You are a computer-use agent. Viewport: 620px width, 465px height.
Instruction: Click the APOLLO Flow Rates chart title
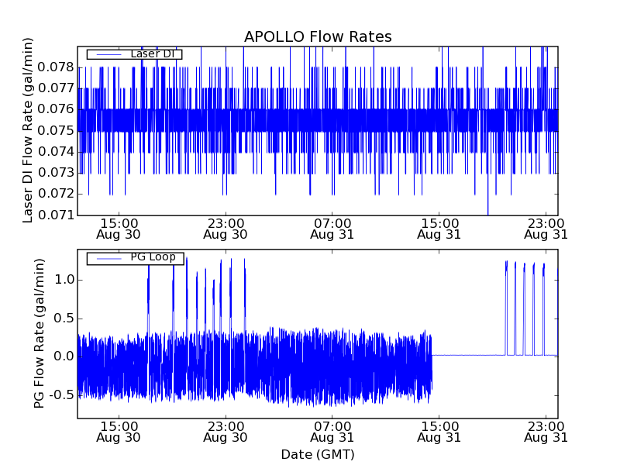pyautogui.click(x=318, y=36)
